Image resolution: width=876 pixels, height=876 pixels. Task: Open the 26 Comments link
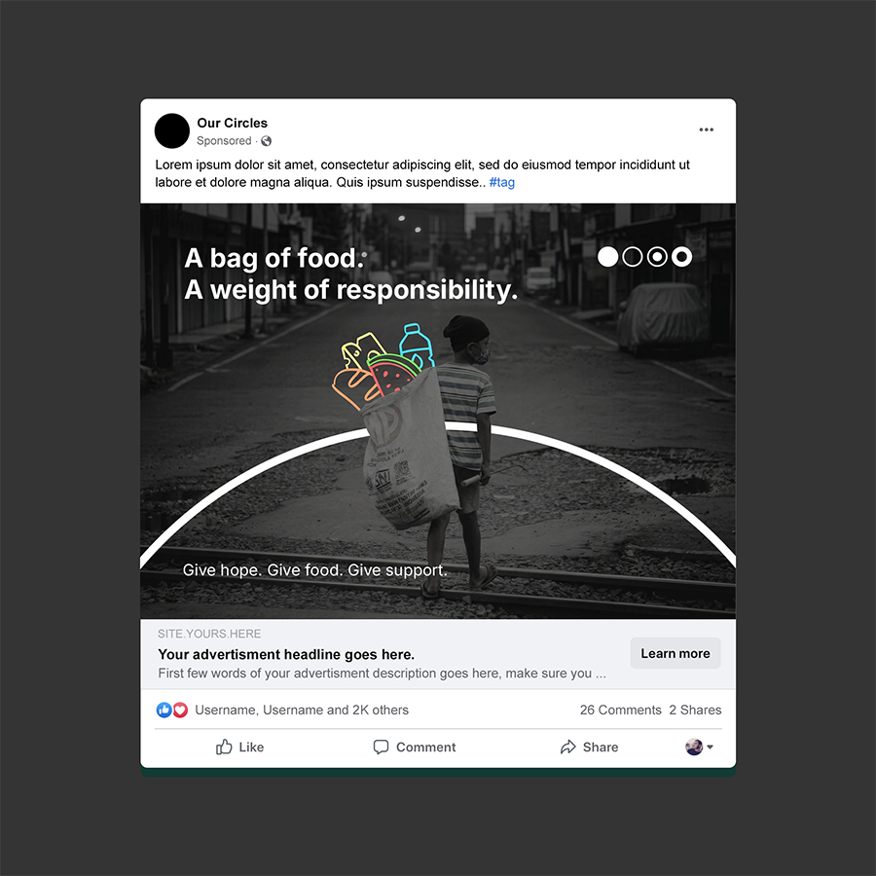click(621, 710)
